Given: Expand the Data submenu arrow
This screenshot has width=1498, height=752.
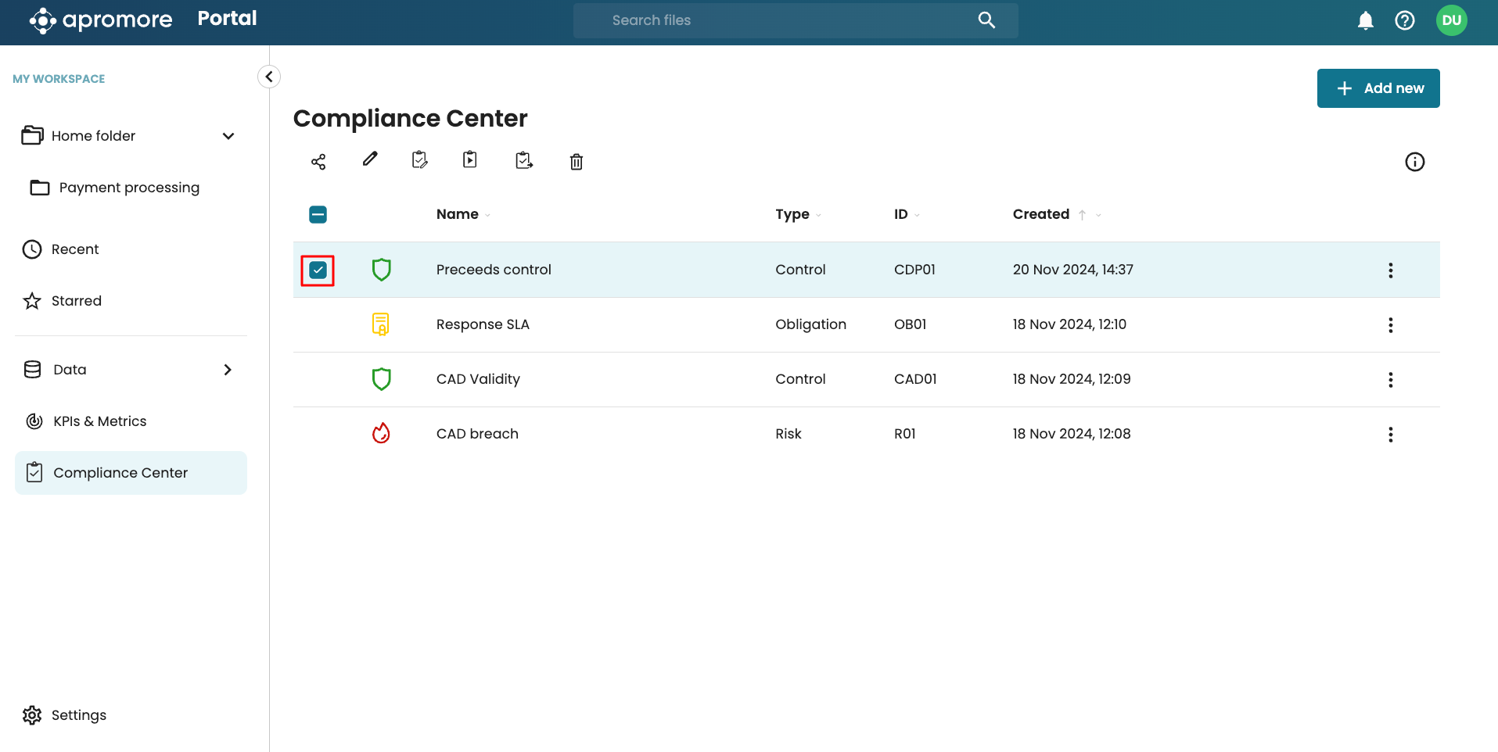Looking at the screenshot, I should click(x=228, y=370).
